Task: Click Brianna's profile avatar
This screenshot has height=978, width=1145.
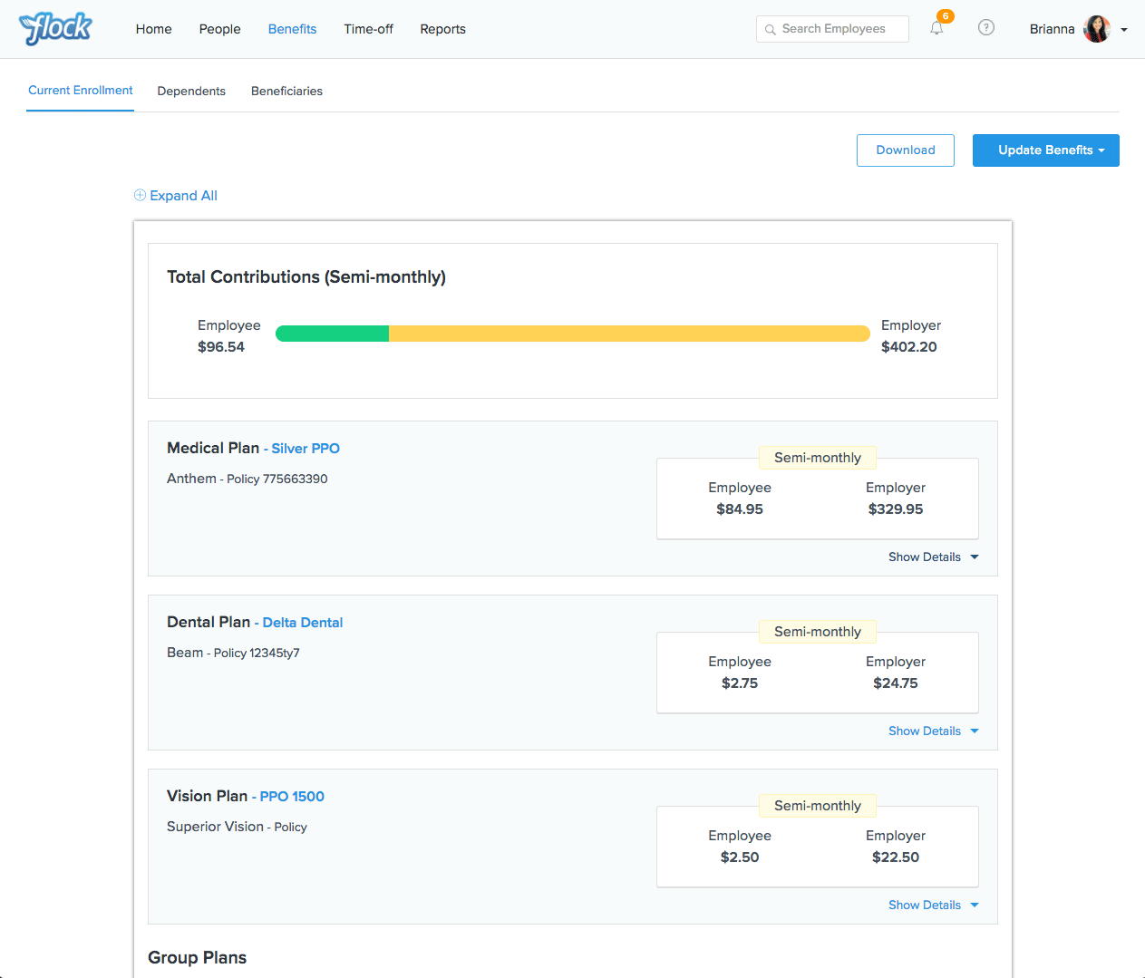Action: coord(1097,29)
